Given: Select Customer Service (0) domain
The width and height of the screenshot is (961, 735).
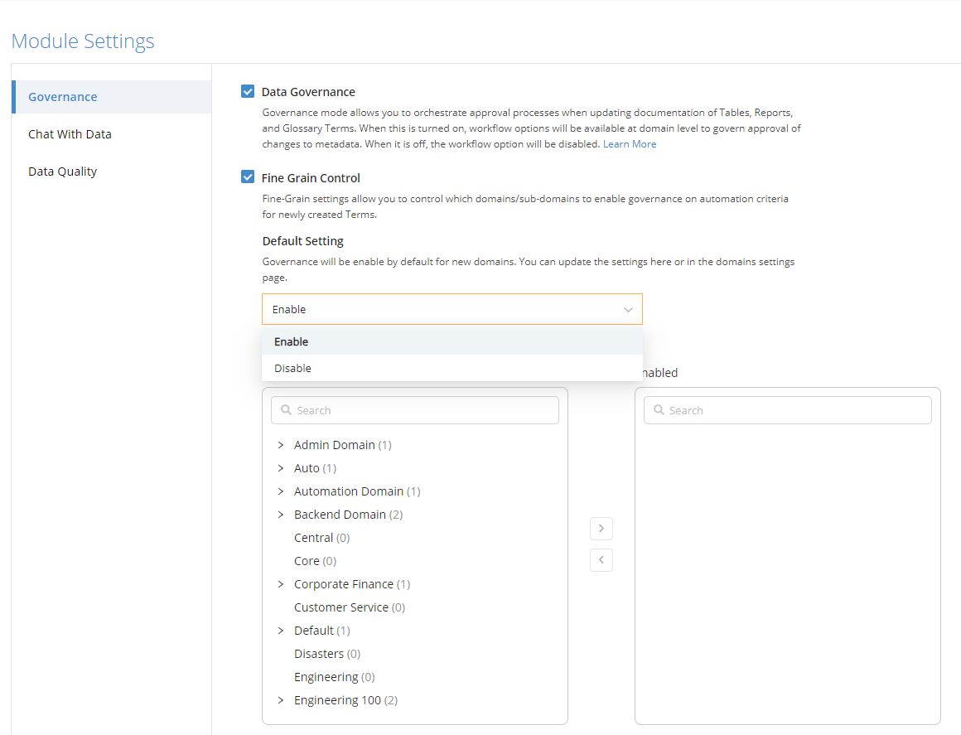Looking at the screenshot, I should click(x=350, y=607).
